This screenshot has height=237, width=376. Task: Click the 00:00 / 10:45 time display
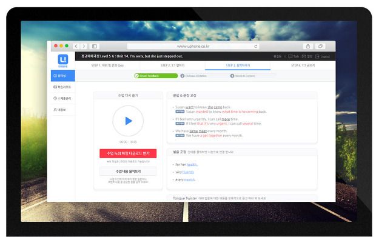pyautogui.click(x=128, y=142)
